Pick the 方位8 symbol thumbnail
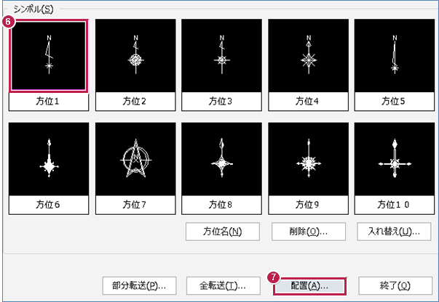The image size is (439, 302). point(222,159)
